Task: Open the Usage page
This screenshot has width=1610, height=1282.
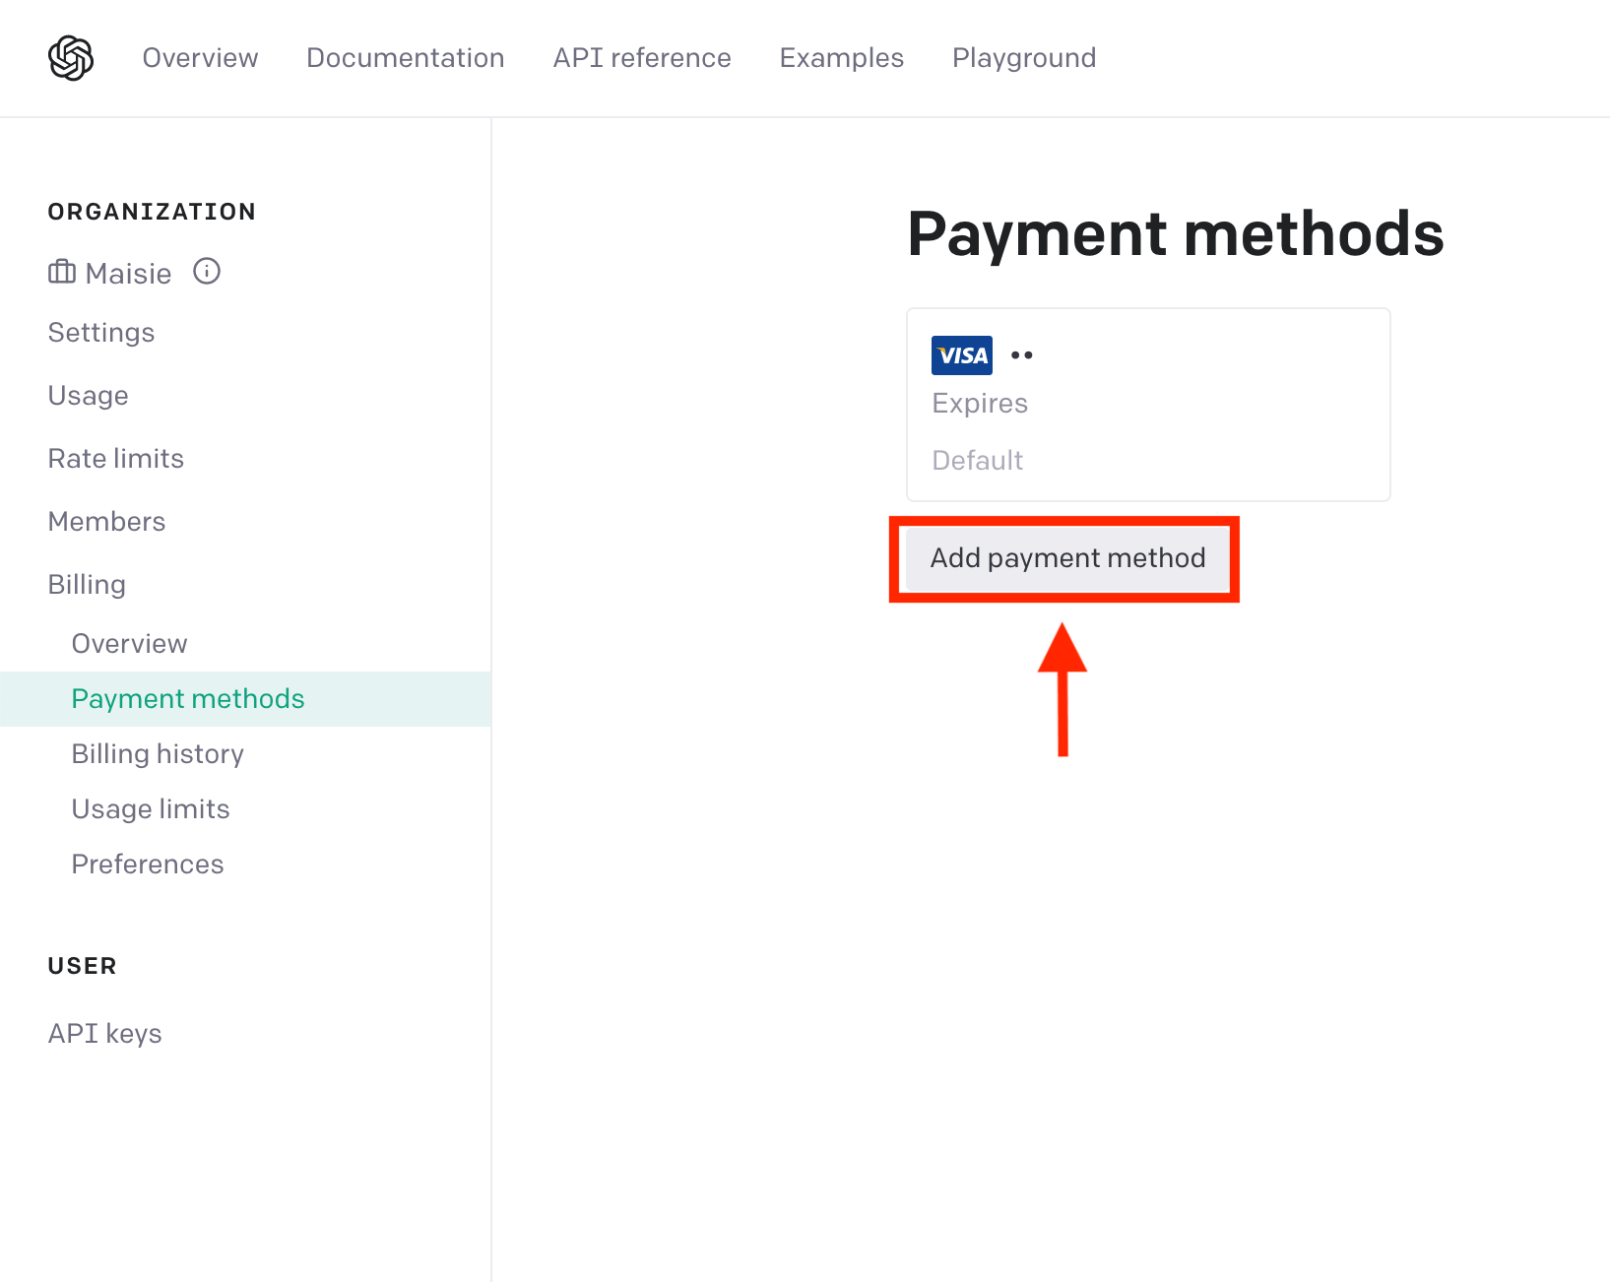Action: tap(88, 395)
